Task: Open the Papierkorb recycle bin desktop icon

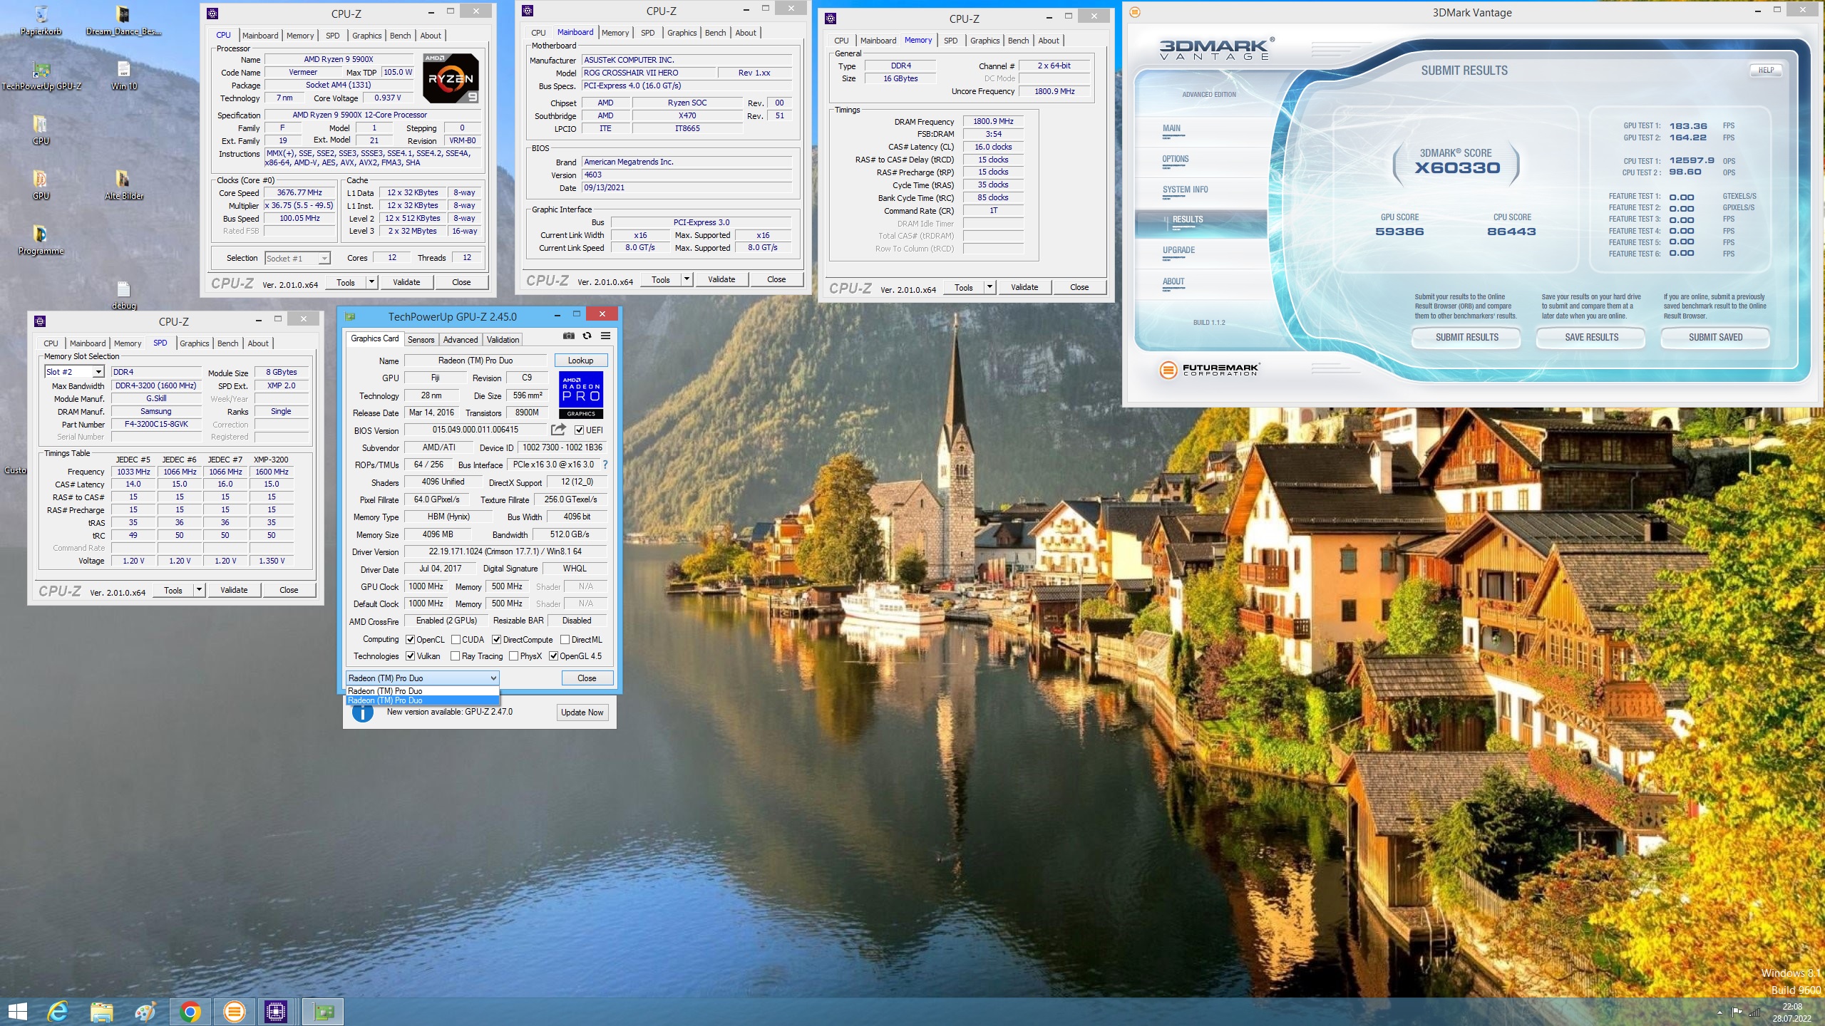Action: coord(41,20)
